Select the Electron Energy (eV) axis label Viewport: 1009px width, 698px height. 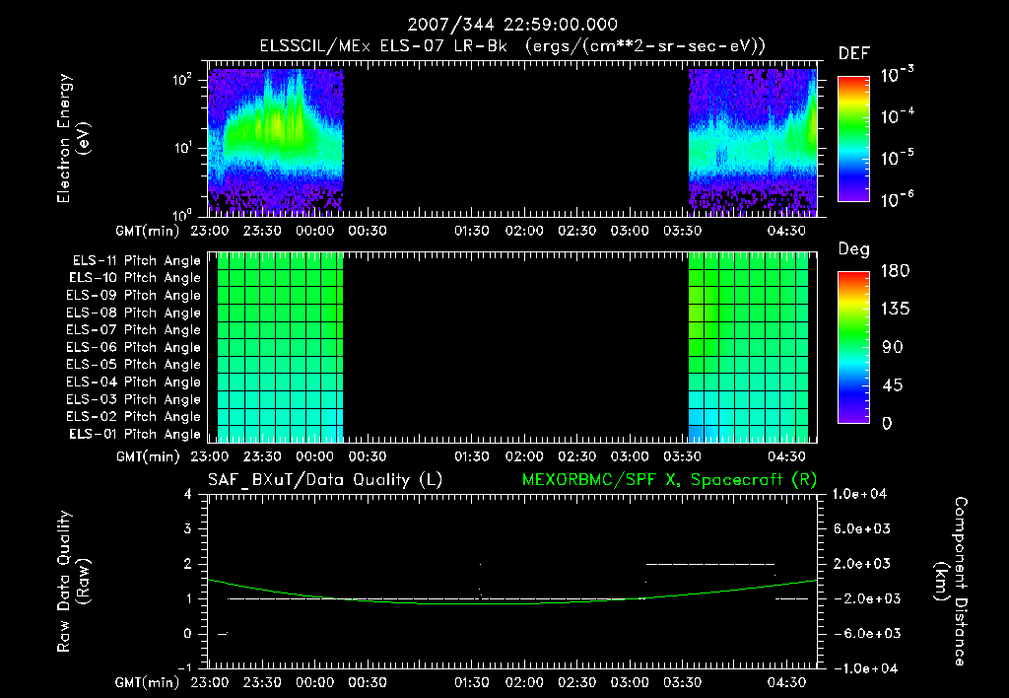tap(73, 138)
